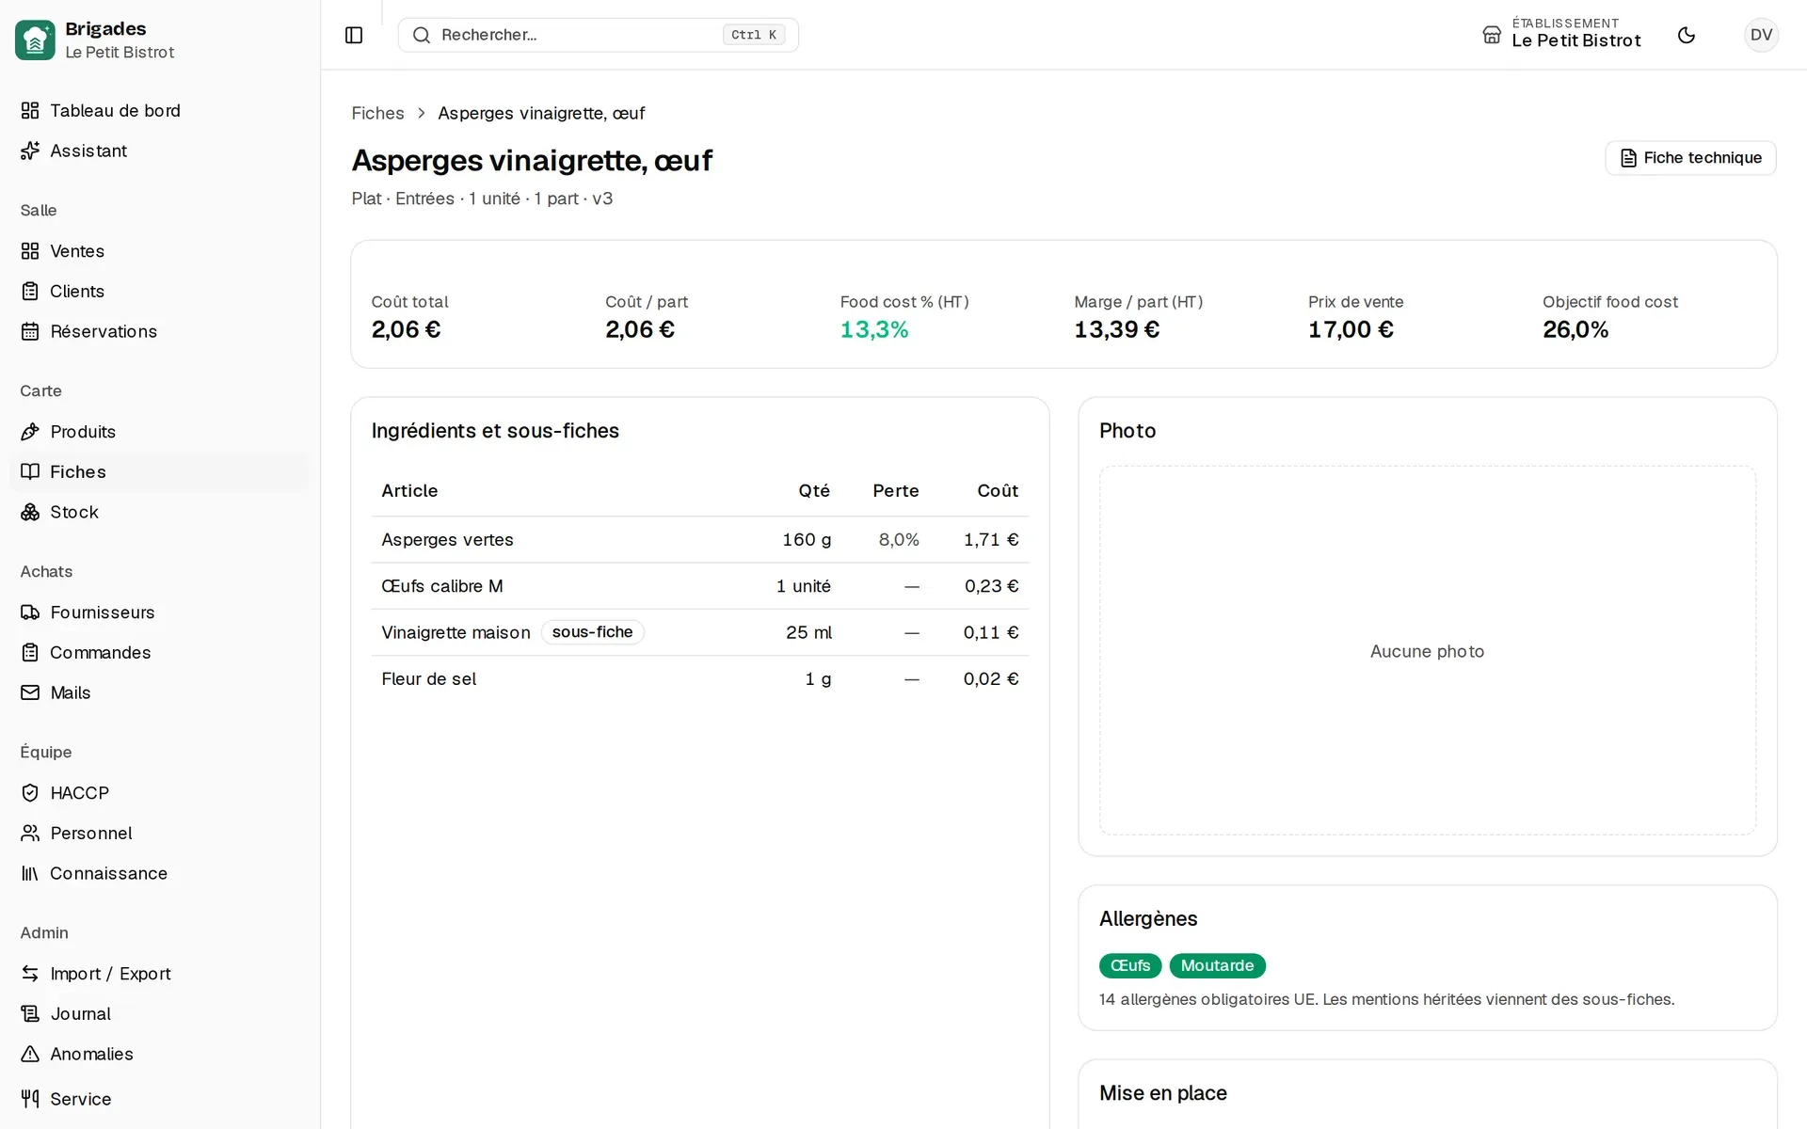
Task: Click the Prix de vente 17,00 € value
Action: coord(1351,330)
